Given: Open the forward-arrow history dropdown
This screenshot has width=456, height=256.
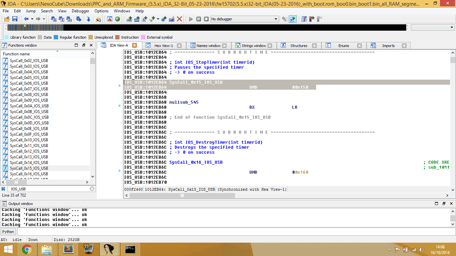Looking at the screenshot, I should click(x=44, y=19).
